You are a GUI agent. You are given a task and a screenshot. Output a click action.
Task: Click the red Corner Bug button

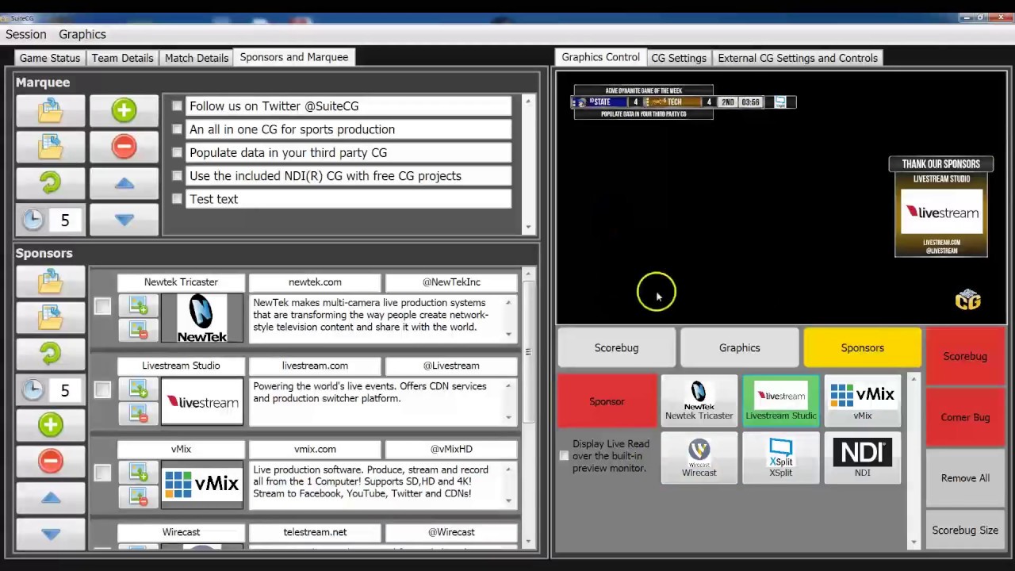tap(965, 417)
